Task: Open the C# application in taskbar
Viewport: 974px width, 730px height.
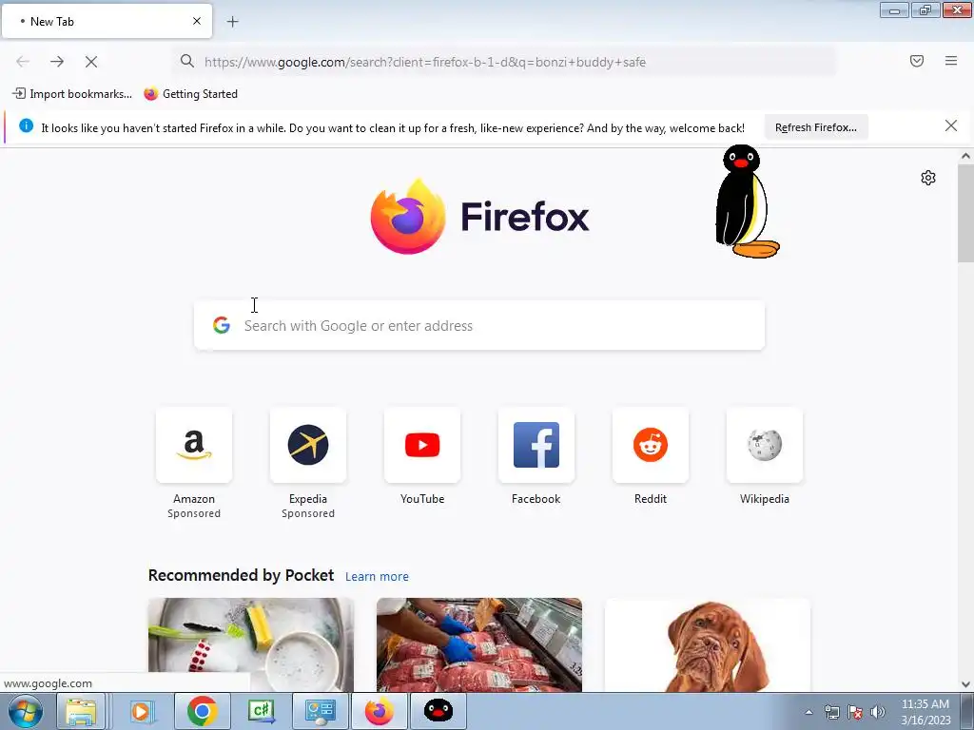Action: point(261,711)
